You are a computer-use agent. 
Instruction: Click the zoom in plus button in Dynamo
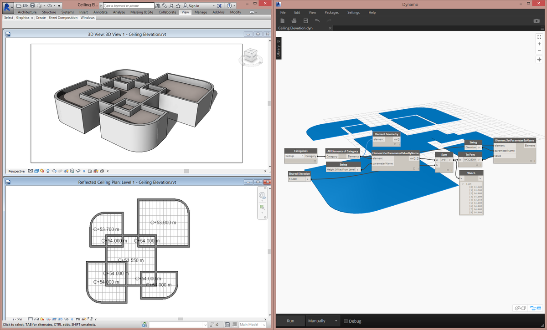coord(539,44)
